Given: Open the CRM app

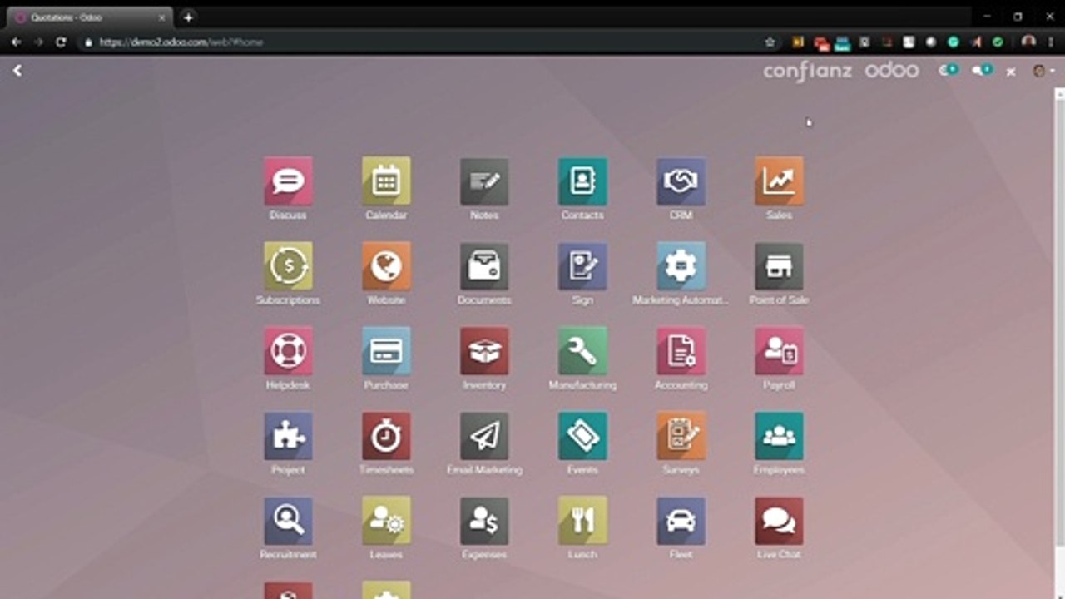Looking at the screenshot, I should tap(681, 181).
